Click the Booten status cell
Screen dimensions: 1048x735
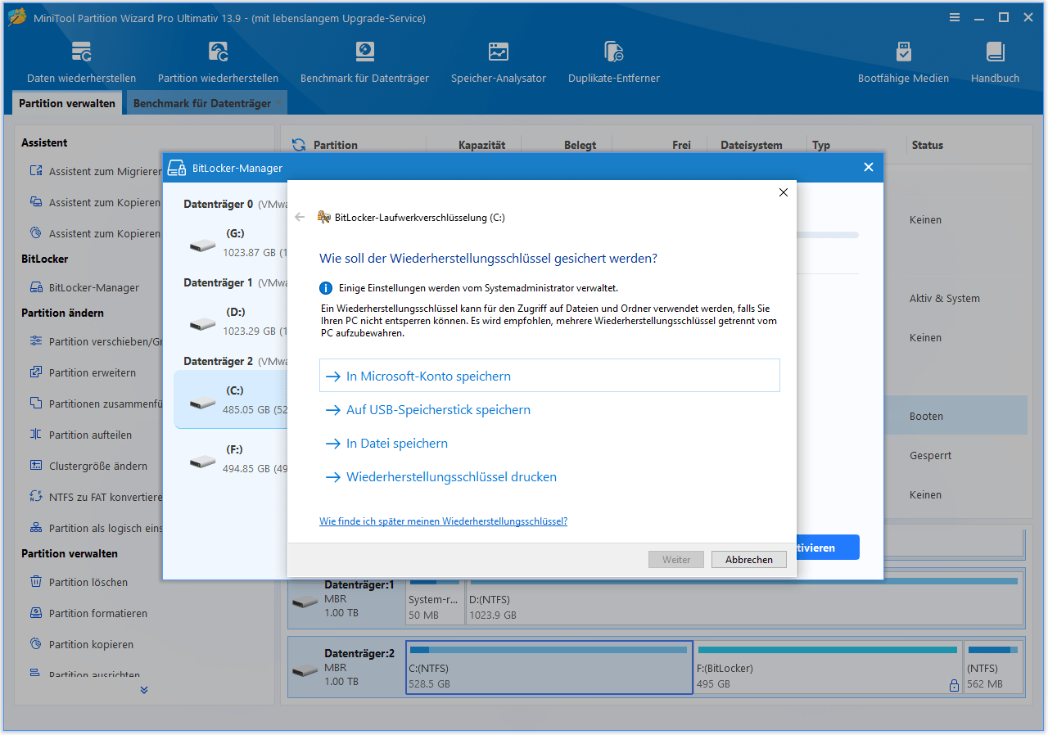(x=926, y=417)
